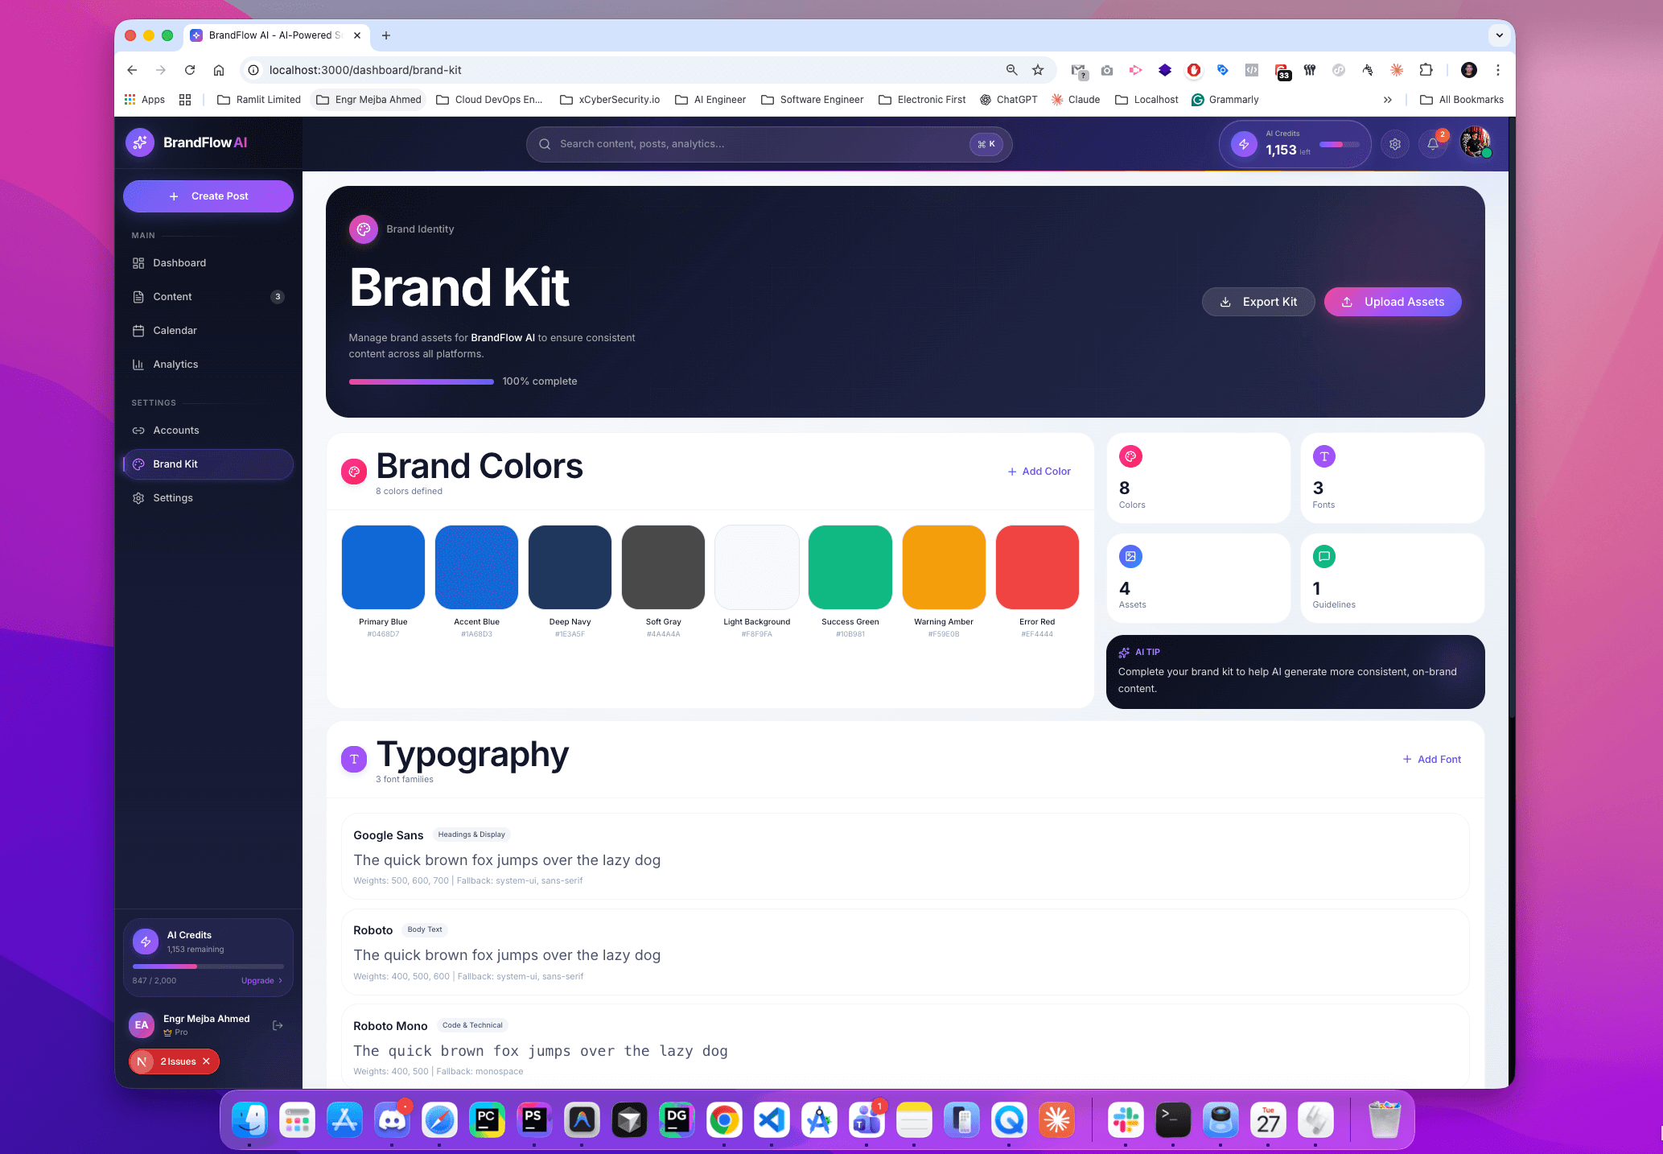Switch to the Brand Kit section
1663x1154 pixels.
point(176,464)
